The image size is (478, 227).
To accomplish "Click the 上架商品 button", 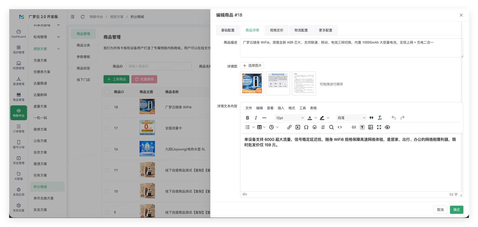I will pos(116,79).
